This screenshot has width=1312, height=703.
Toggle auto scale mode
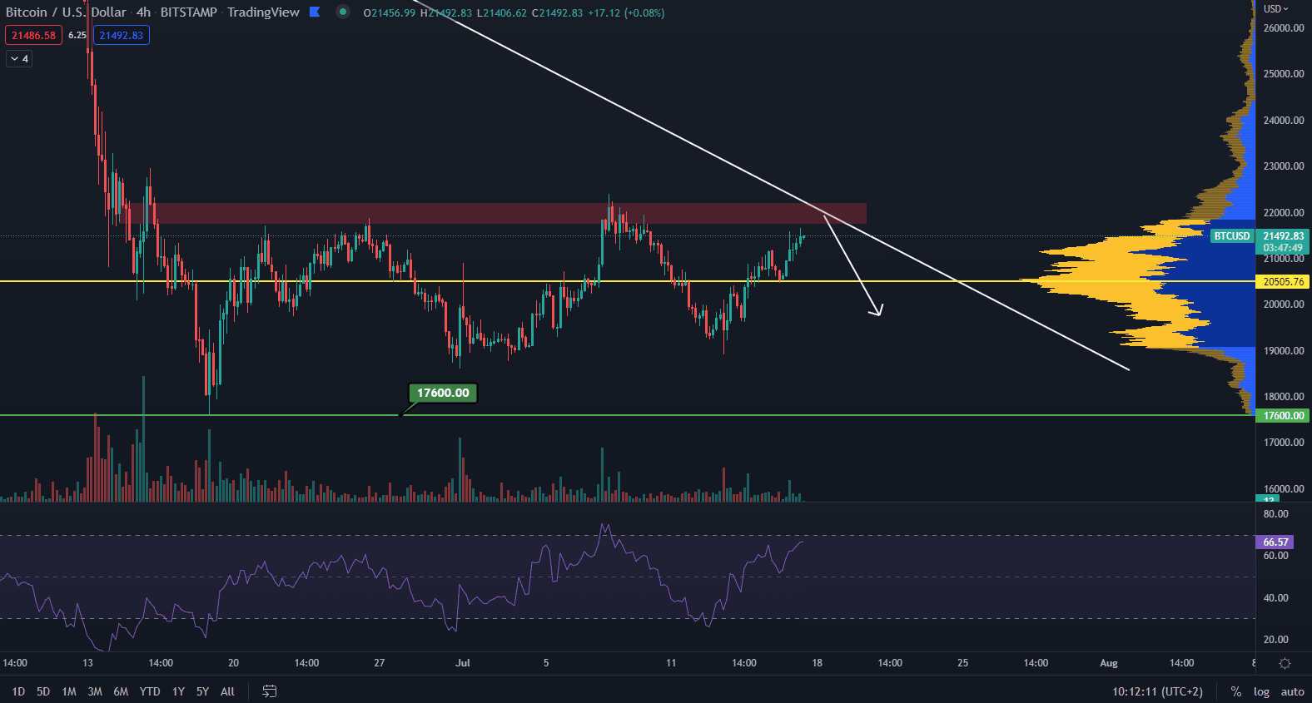coord(1292,691)
